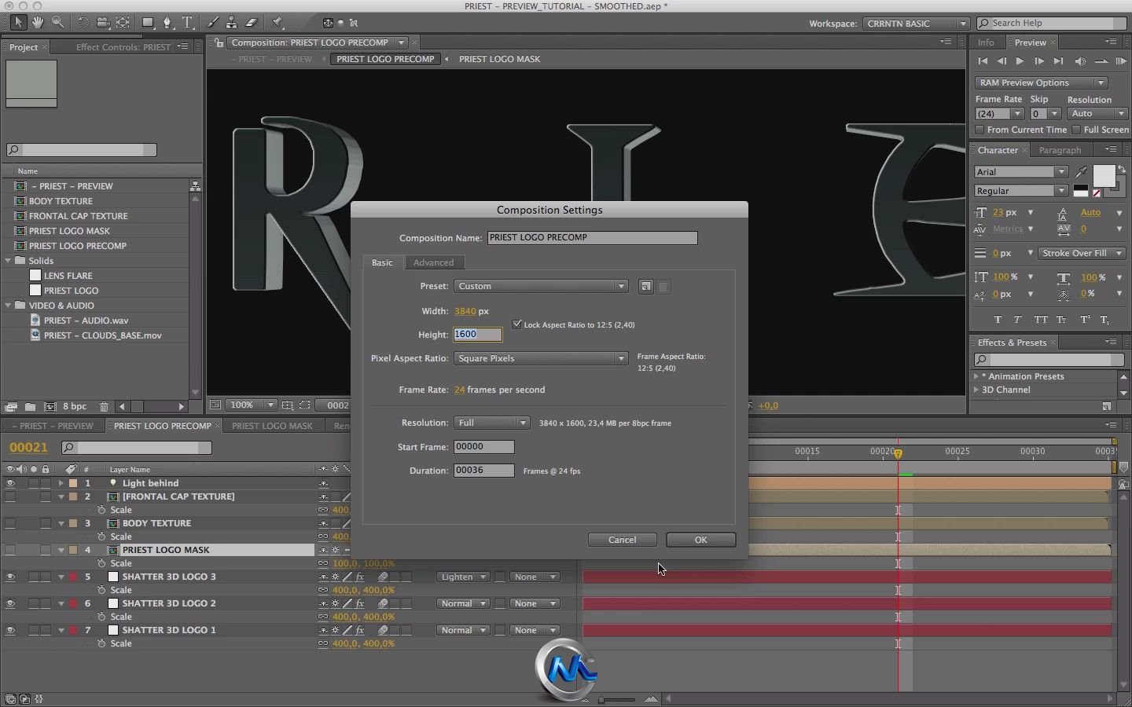Show the FRONTAL CAP TEXTURE layer
This screenshot has width=1132, height=707.
pos(10,496)
